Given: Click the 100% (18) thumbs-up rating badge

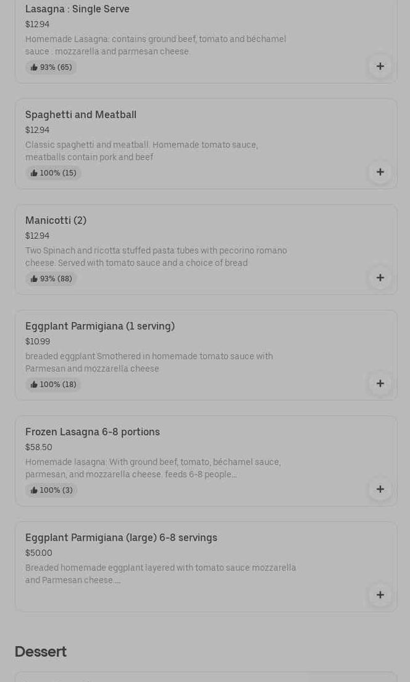Looking at the screenshot, I should (53, 385).
